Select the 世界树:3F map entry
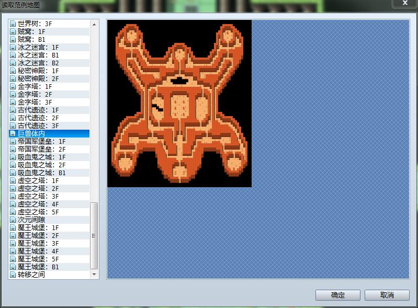The image size is (418, 308). [49, 24]
